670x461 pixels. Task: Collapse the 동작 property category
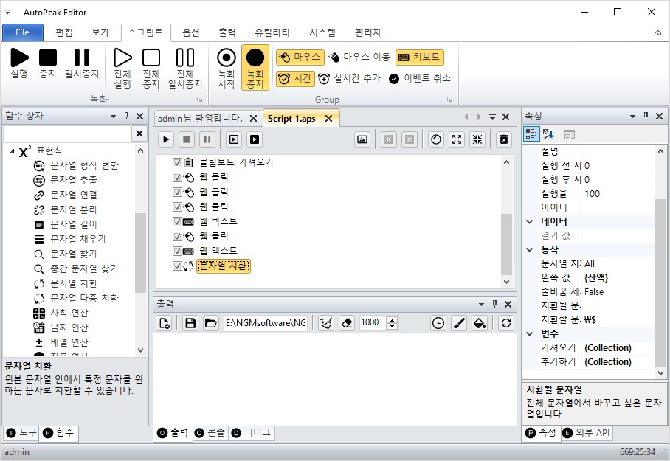point(530,249)
